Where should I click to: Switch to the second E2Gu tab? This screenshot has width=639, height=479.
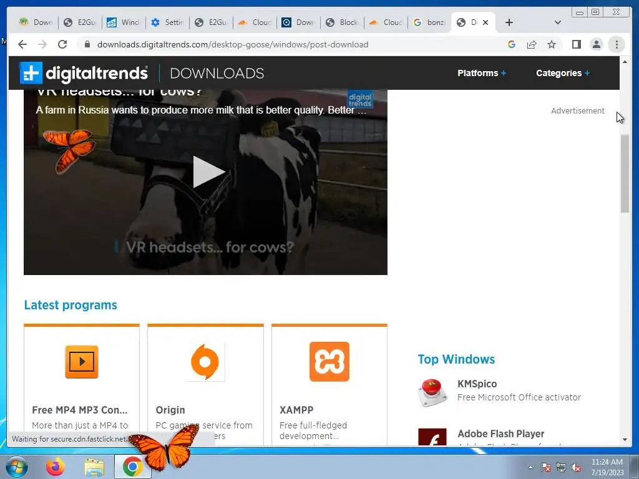pos(212,22)
